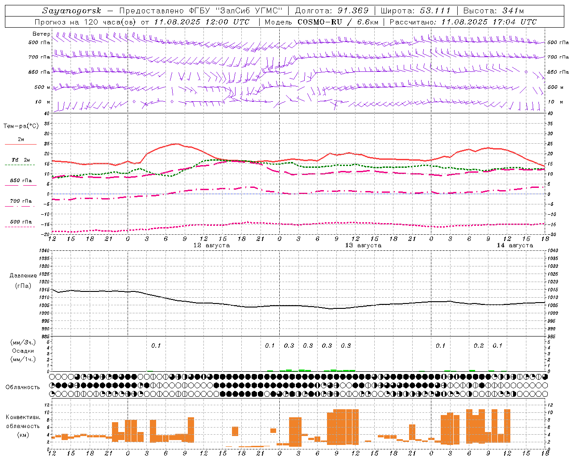Select the 'Долгота: 91.369' header value

pyautogui.click(x=331, y=11)
